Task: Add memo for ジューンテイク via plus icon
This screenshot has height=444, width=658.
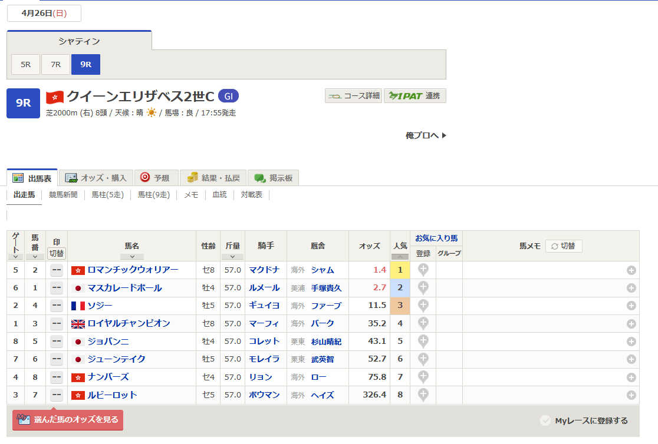Action: click(x=631, y=359)
